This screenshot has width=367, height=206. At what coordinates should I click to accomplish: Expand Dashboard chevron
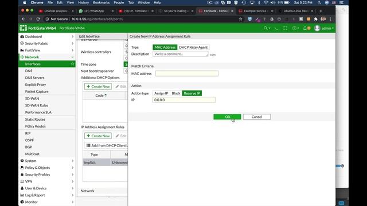(73, 37)
